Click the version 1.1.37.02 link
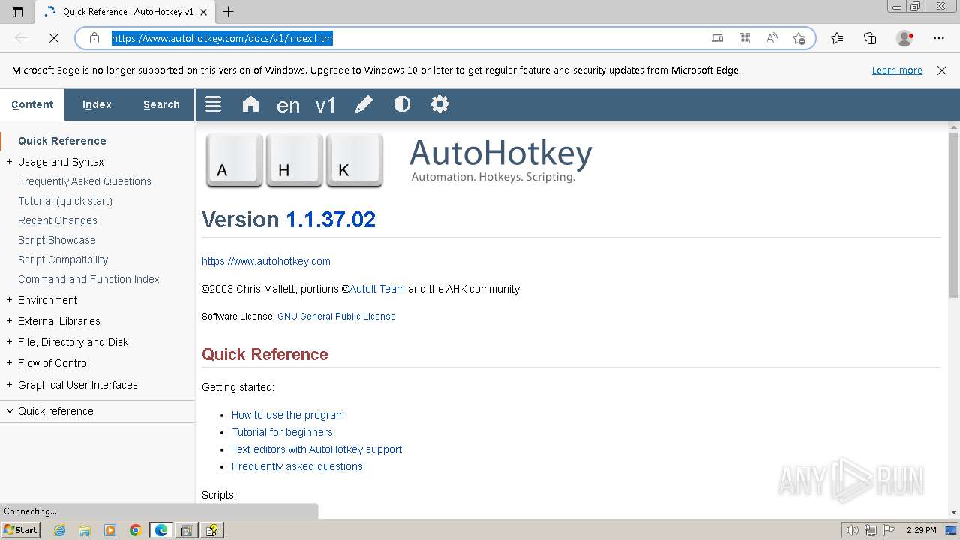Screen dimensions: 960x540 coord(331,220)
